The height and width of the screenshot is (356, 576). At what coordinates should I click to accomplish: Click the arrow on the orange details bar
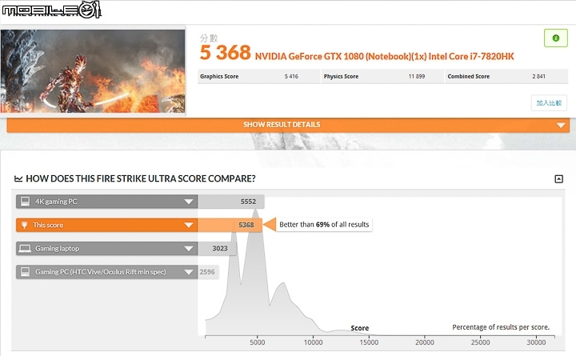(561, 126)
